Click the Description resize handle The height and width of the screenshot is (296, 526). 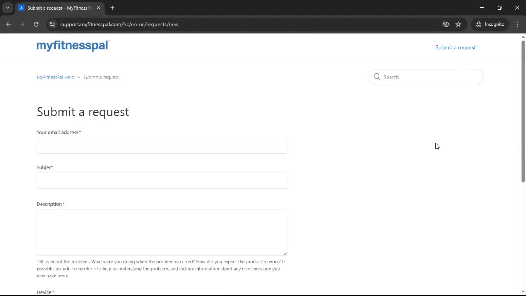tap(285, 254)
